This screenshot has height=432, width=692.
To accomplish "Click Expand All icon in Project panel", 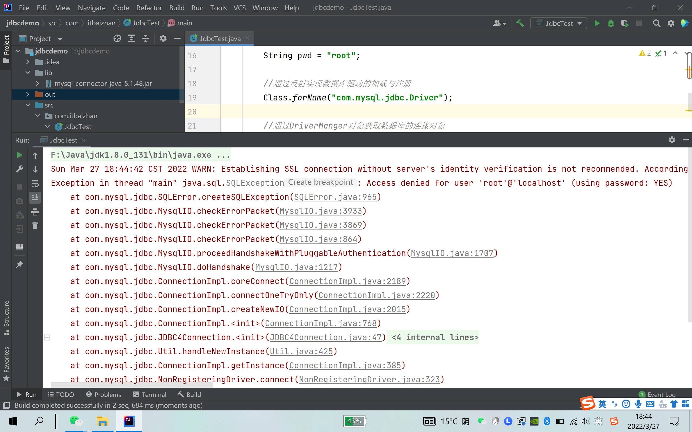I will point(131,38).
